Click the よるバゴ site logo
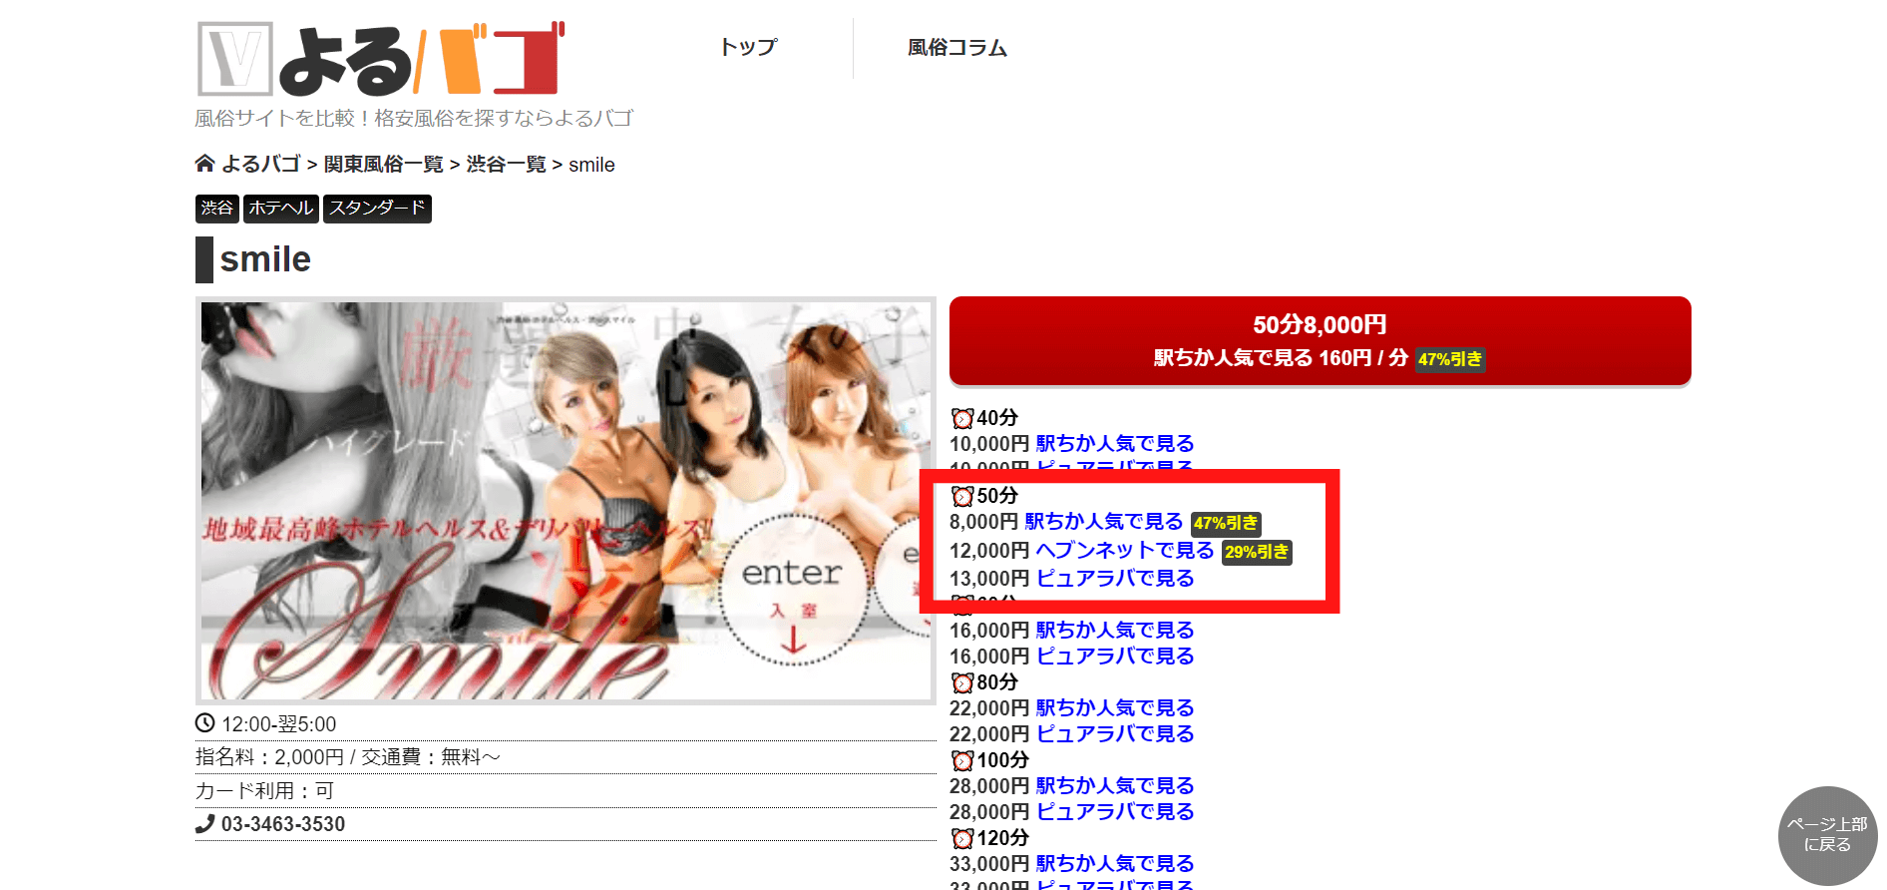The image size is (1887, 890). (380, 59)
